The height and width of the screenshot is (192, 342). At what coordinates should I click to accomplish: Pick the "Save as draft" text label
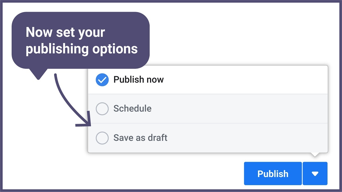tap(141, 138)
